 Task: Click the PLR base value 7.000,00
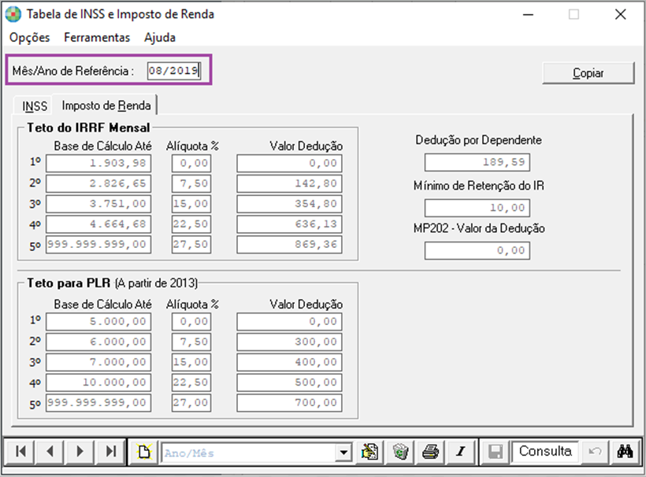click(x=98, y=362)
